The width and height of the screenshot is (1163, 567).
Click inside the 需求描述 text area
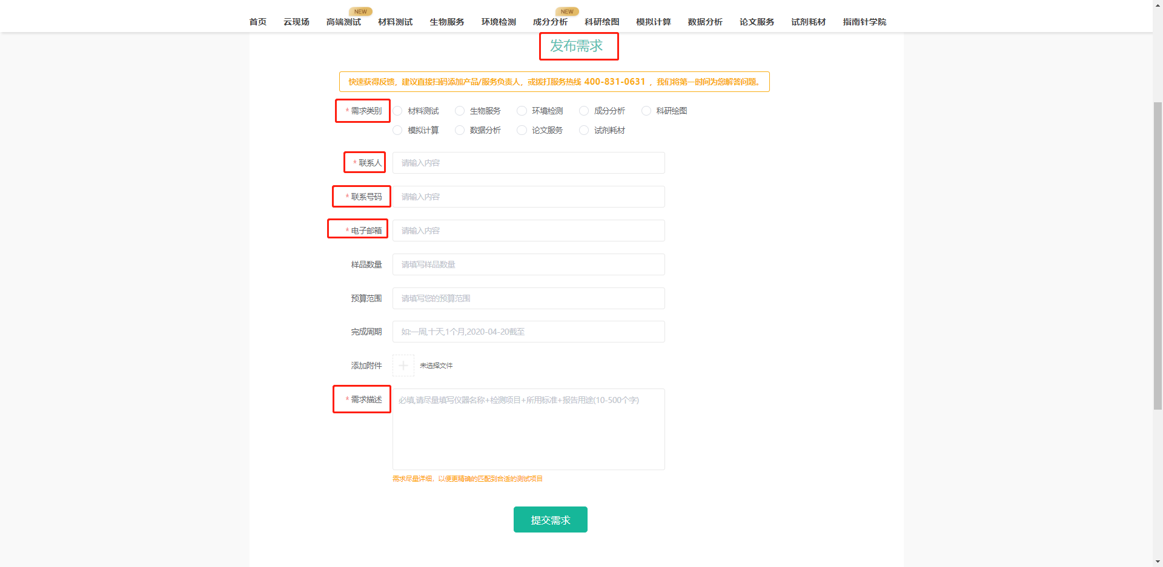point(528,429)
